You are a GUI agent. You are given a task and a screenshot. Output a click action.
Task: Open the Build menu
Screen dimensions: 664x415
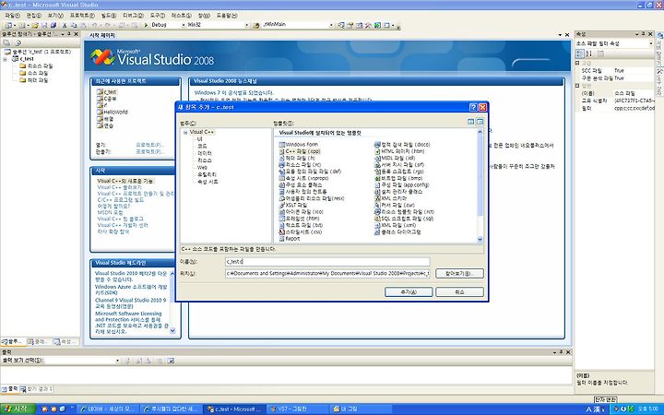[109, 16]
